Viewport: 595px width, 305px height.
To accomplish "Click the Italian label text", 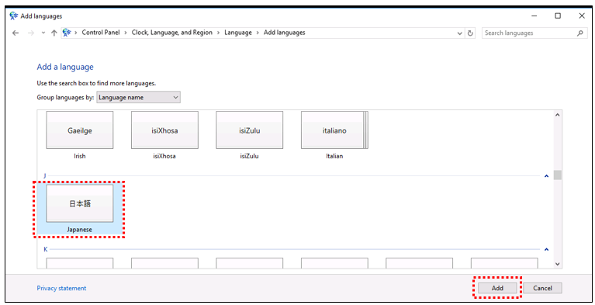I will (334, 156).
